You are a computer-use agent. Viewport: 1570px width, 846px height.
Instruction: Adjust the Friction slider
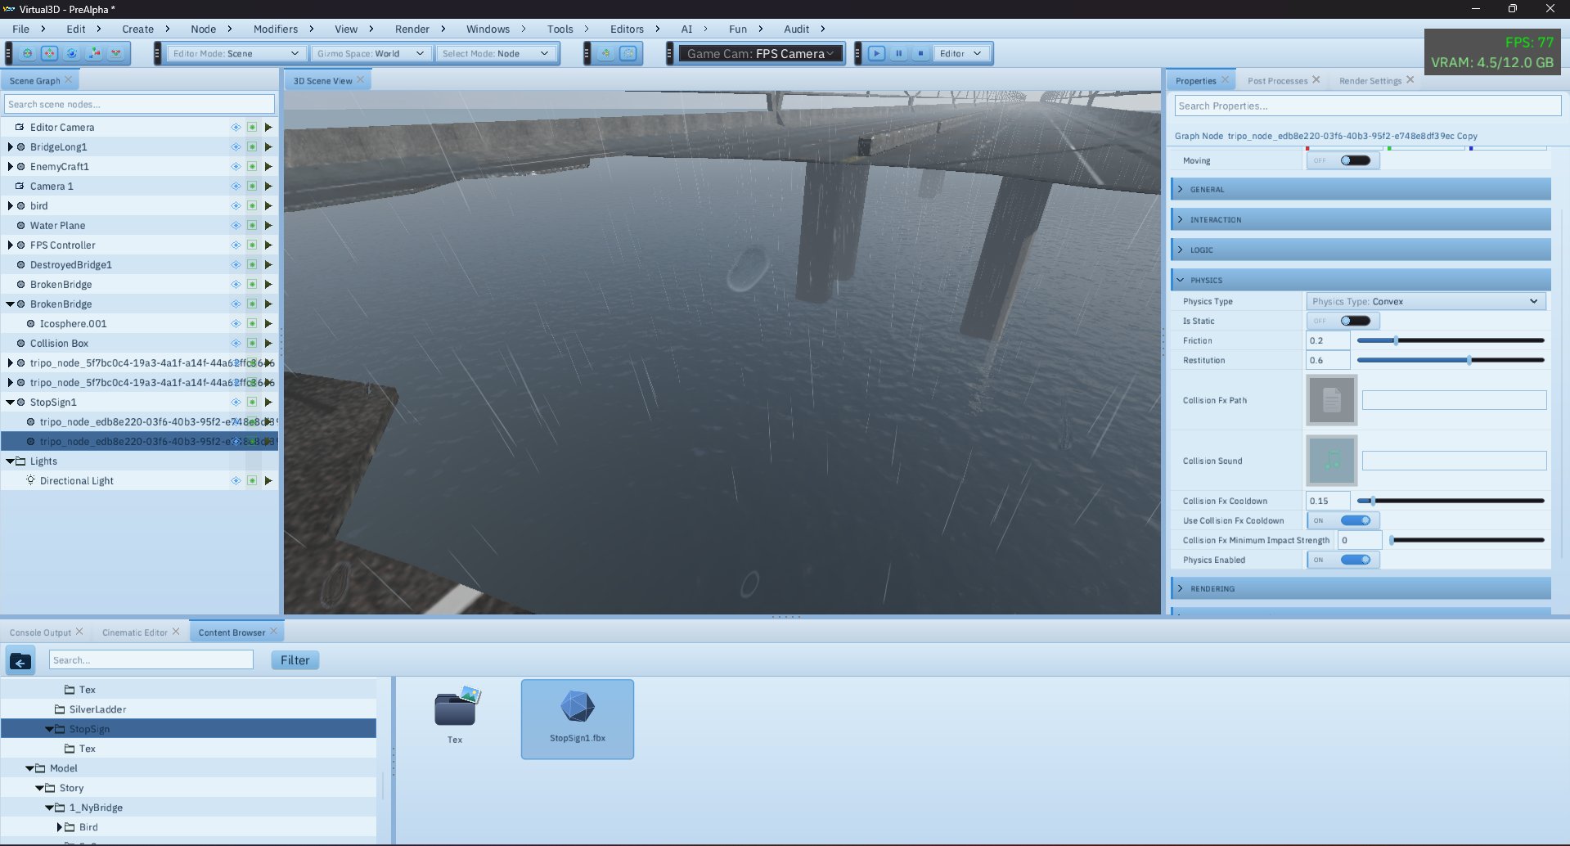click(x=1451, y=340)
